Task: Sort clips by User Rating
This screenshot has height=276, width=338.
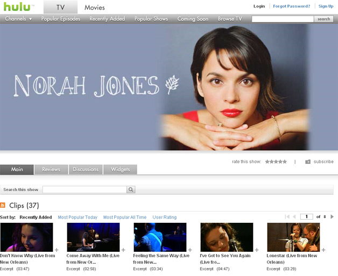Action: pos(164,217)
